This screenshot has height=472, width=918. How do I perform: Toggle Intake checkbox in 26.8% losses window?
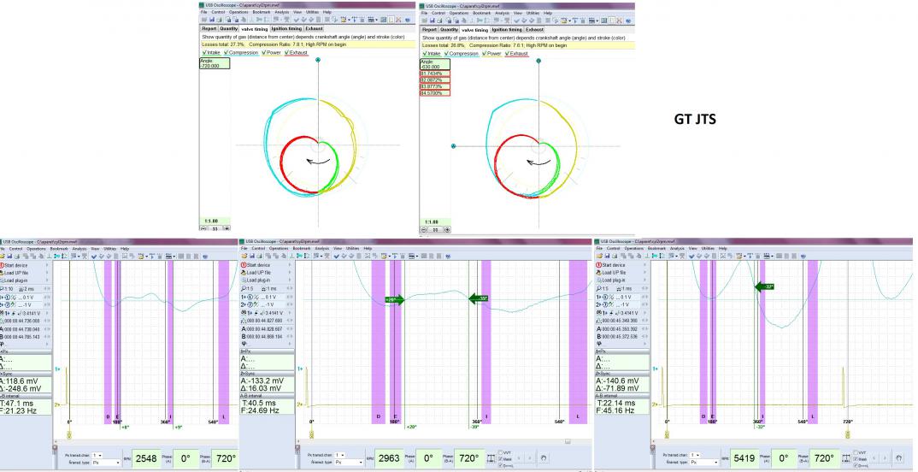point(425,53)
